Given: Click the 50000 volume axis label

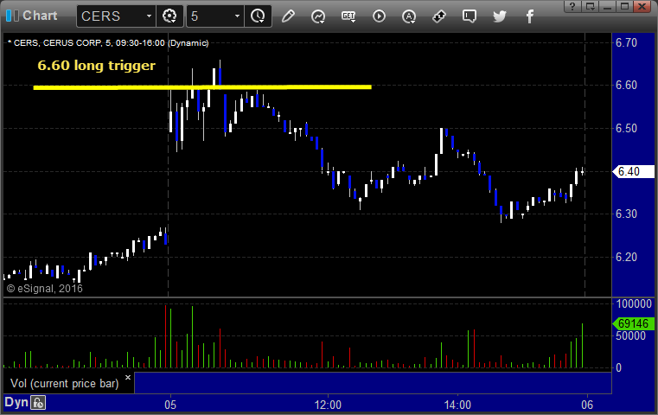Looking at the screenshot, I should point(630,335).
